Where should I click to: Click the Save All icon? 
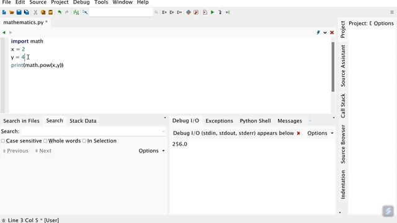click(x=26, y=12)
